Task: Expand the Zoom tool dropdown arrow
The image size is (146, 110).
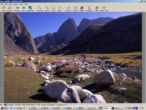Action: [x=55, y=8]
